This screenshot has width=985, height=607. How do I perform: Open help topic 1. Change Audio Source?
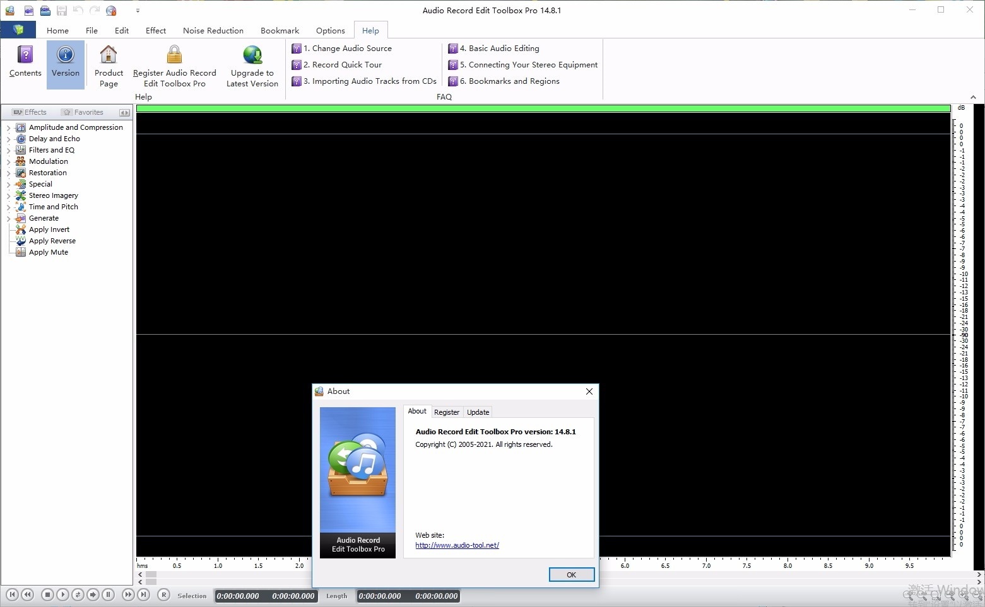tap(341, 48)
